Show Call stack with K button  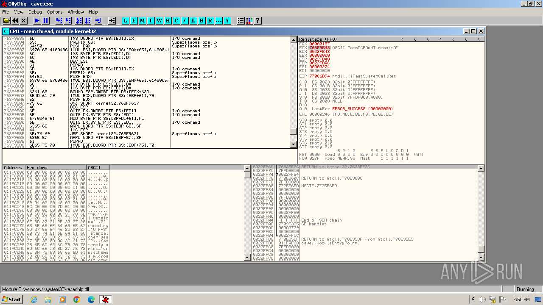193,20
